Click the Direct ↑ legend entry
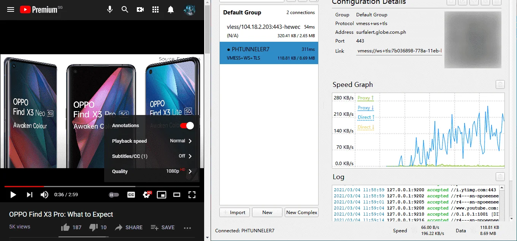 coord(366,117)
